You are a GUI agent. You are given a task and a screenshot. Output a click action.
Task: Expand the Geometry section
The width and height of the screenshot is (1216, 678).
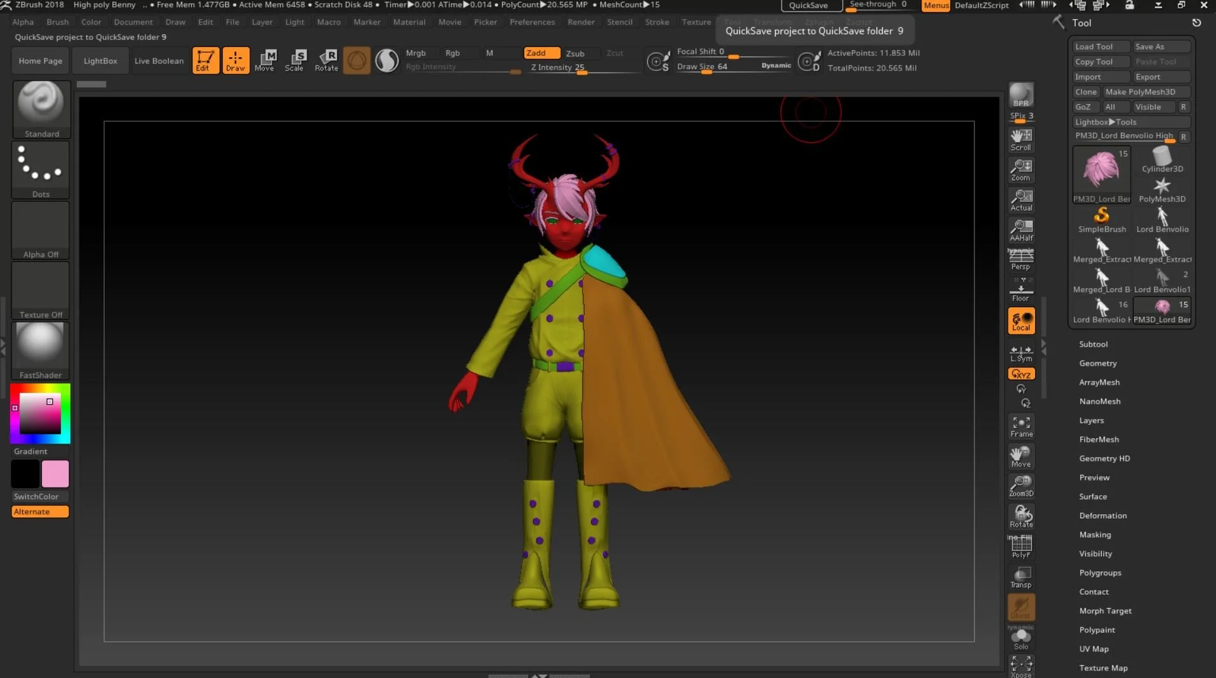1097,363
